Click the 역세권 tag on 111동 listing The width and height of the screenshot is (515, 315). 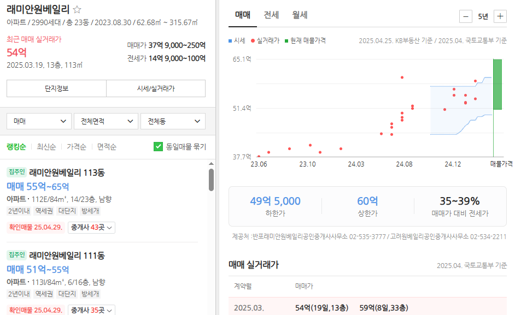coord(44,294)
